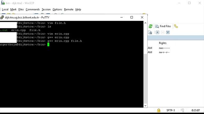This screenshot has width=204, height=114.
Task: Click the plus Select Files icon
Action: (x=157, y=32)
